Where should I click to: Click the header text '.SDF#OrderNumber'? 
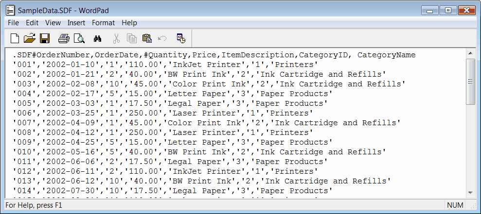point(51,55)
